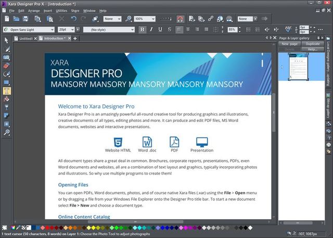Click the Help... button in gallery
Image resolution: width=333 pixels, height=238 pixels.
tap(313, 49)
